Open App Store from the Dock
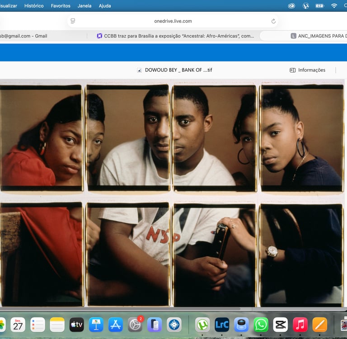This screenshot has width=347, height=339. (x=116, y=325)
